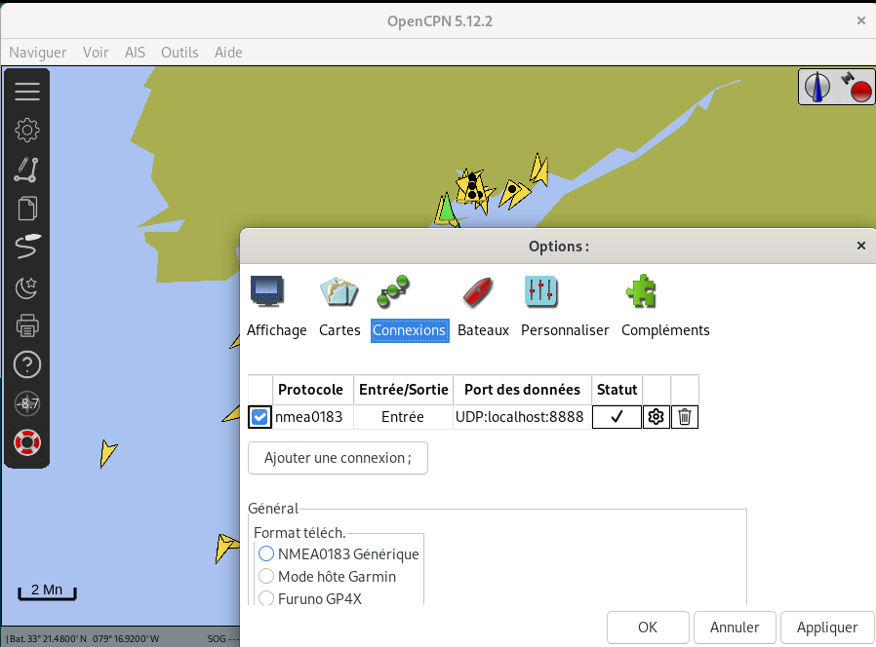
Task: Collapse the toolbar with the hamburger icon
Action: click(26, 91)
